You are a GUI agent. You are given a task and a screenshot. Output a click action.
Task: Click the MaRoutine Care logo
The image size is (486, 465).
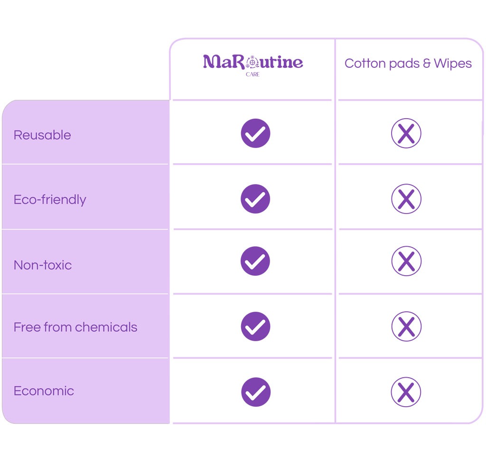tap(252, 63)
